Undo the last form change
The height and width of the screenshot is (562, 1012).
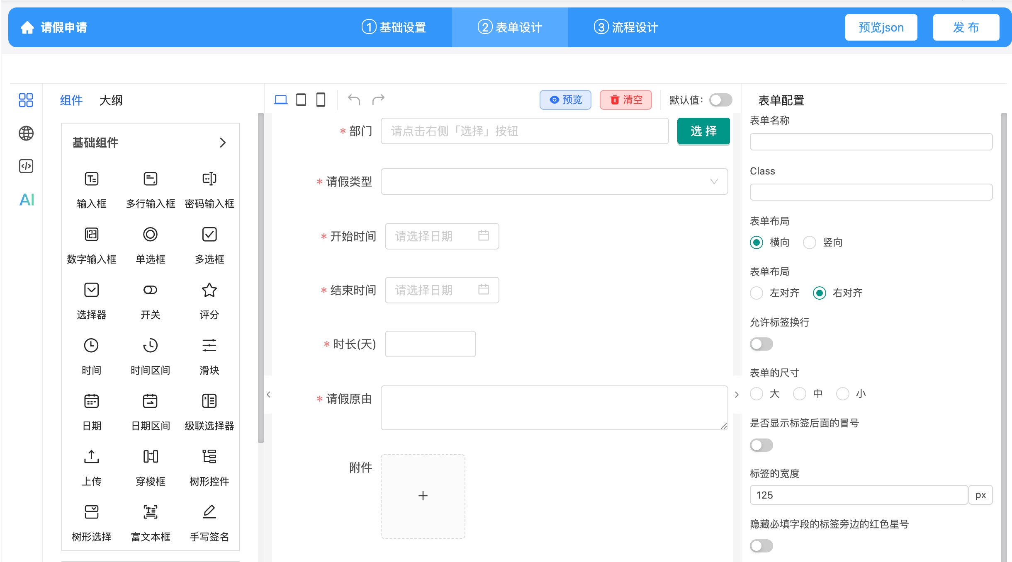tap(354, 100)
